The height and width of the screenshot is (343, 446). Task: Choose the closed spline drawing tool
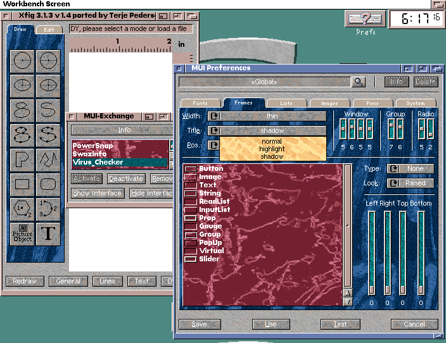tap(23, 109)
